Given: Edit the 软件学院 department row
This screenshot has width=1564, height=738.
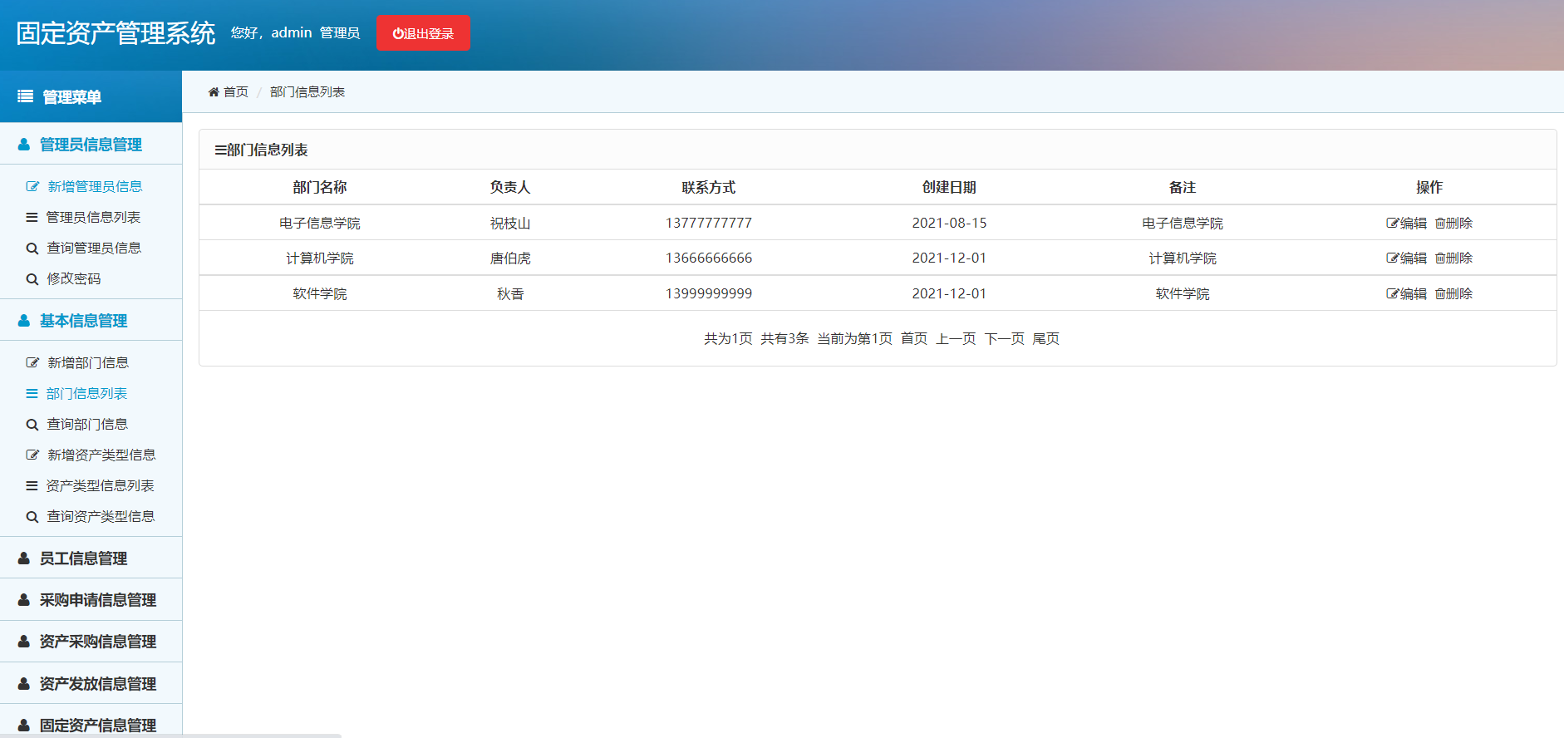Looking at the screenshot, I should tap(1406, 293).
